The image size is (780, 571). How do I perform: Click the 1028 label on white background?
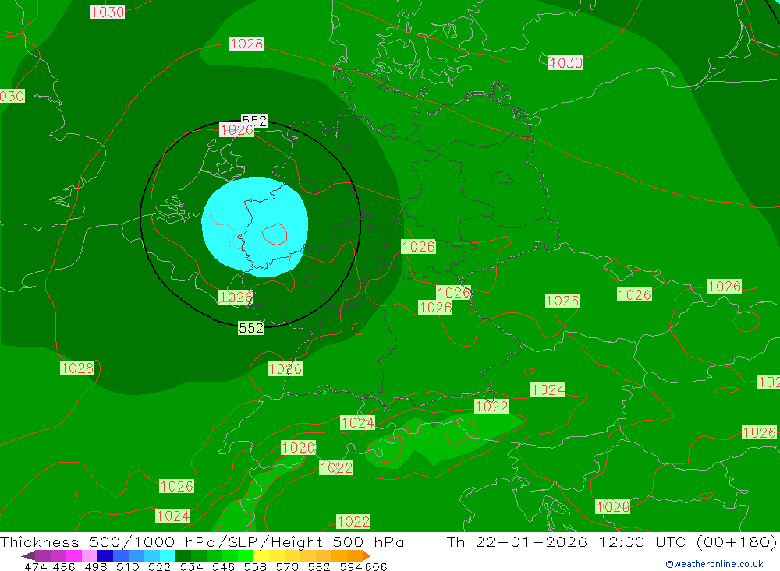pyautogui.click(x=246, y=44)
